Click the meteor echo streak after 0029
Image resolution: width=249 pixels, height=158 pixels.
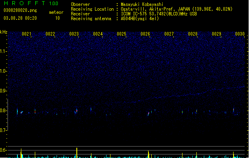click(x=234, y=110)
